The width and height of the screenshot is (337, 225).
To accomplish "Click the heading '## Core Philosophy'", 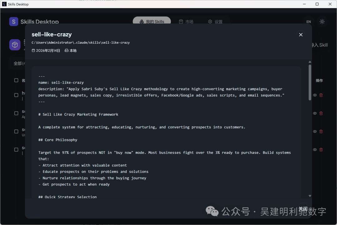I will point(58,140).
